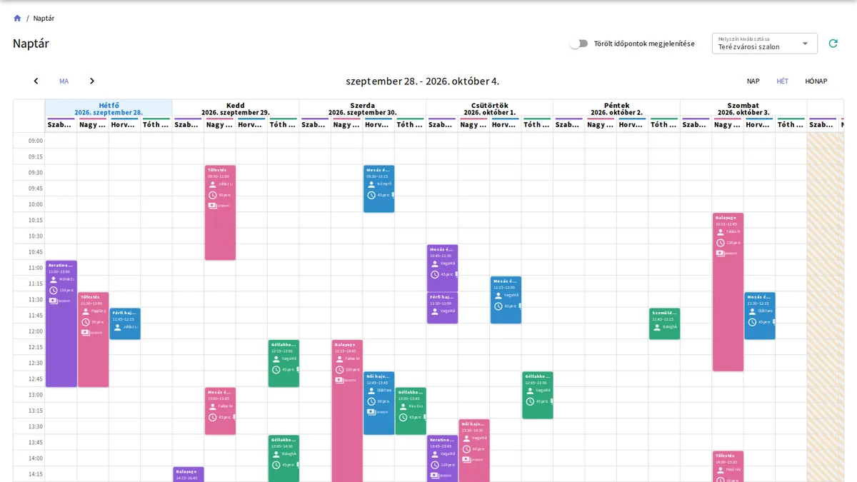Viewport: 857px width, 482px height.
Task: Click the clock icon in Saturday's 10:15–12:45 Balayage
Action: coord(720,242)
